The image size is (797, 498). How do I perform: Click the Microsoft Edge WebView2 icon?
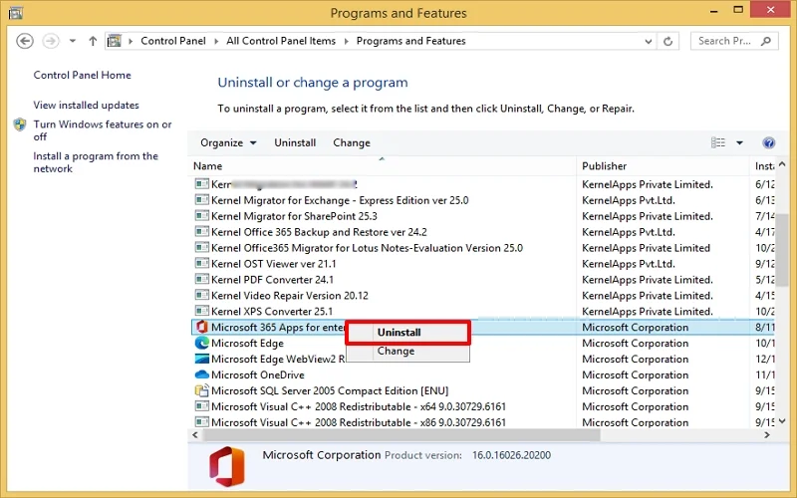tap(202, 359)
